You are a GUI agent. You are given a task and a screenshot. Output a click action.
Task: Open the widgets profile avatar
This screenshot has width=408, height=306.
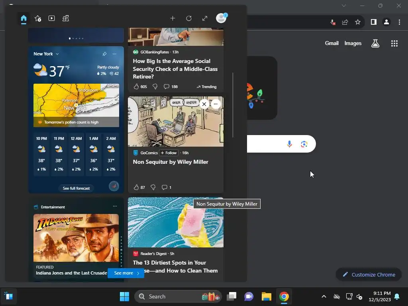click(222, 18)
